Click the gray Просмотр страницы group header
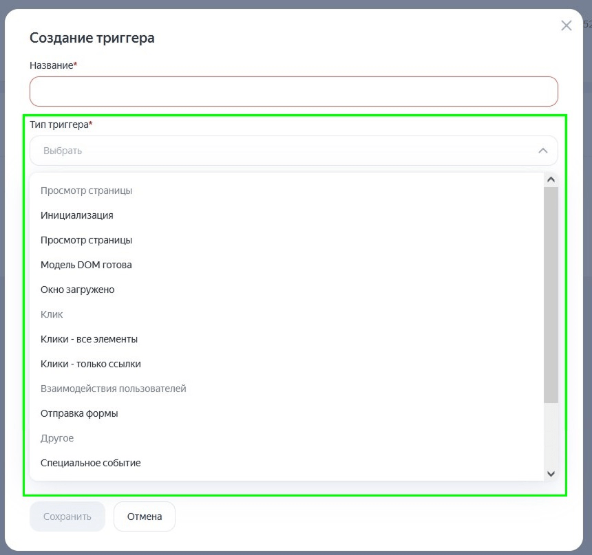The width and height of the screenshot is (592, 555). [x=86, y=191]
